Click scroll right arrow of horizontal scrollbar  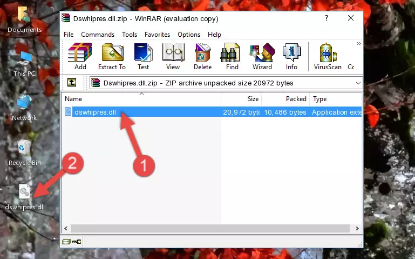[357, 228]
